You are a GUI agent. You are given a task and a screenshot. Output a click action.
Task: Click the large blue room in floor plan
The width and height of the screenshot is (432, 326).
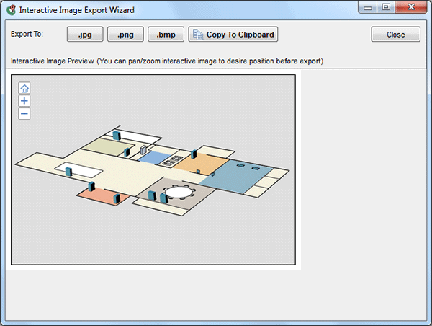click(236, 176)
